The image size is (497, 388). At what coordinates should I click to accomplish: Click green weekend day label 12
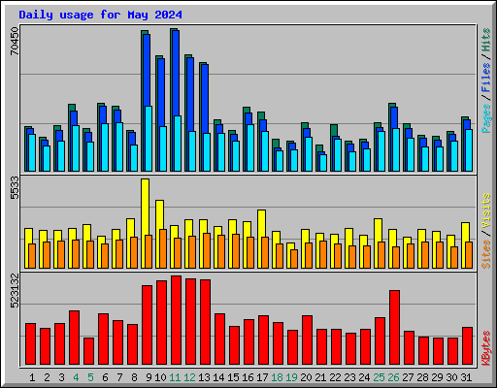point(189,377)
